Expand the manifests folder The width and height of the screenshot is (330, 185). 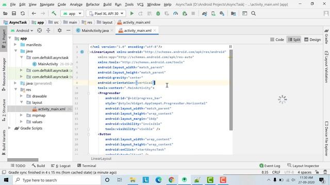click(x=15, y=45)
